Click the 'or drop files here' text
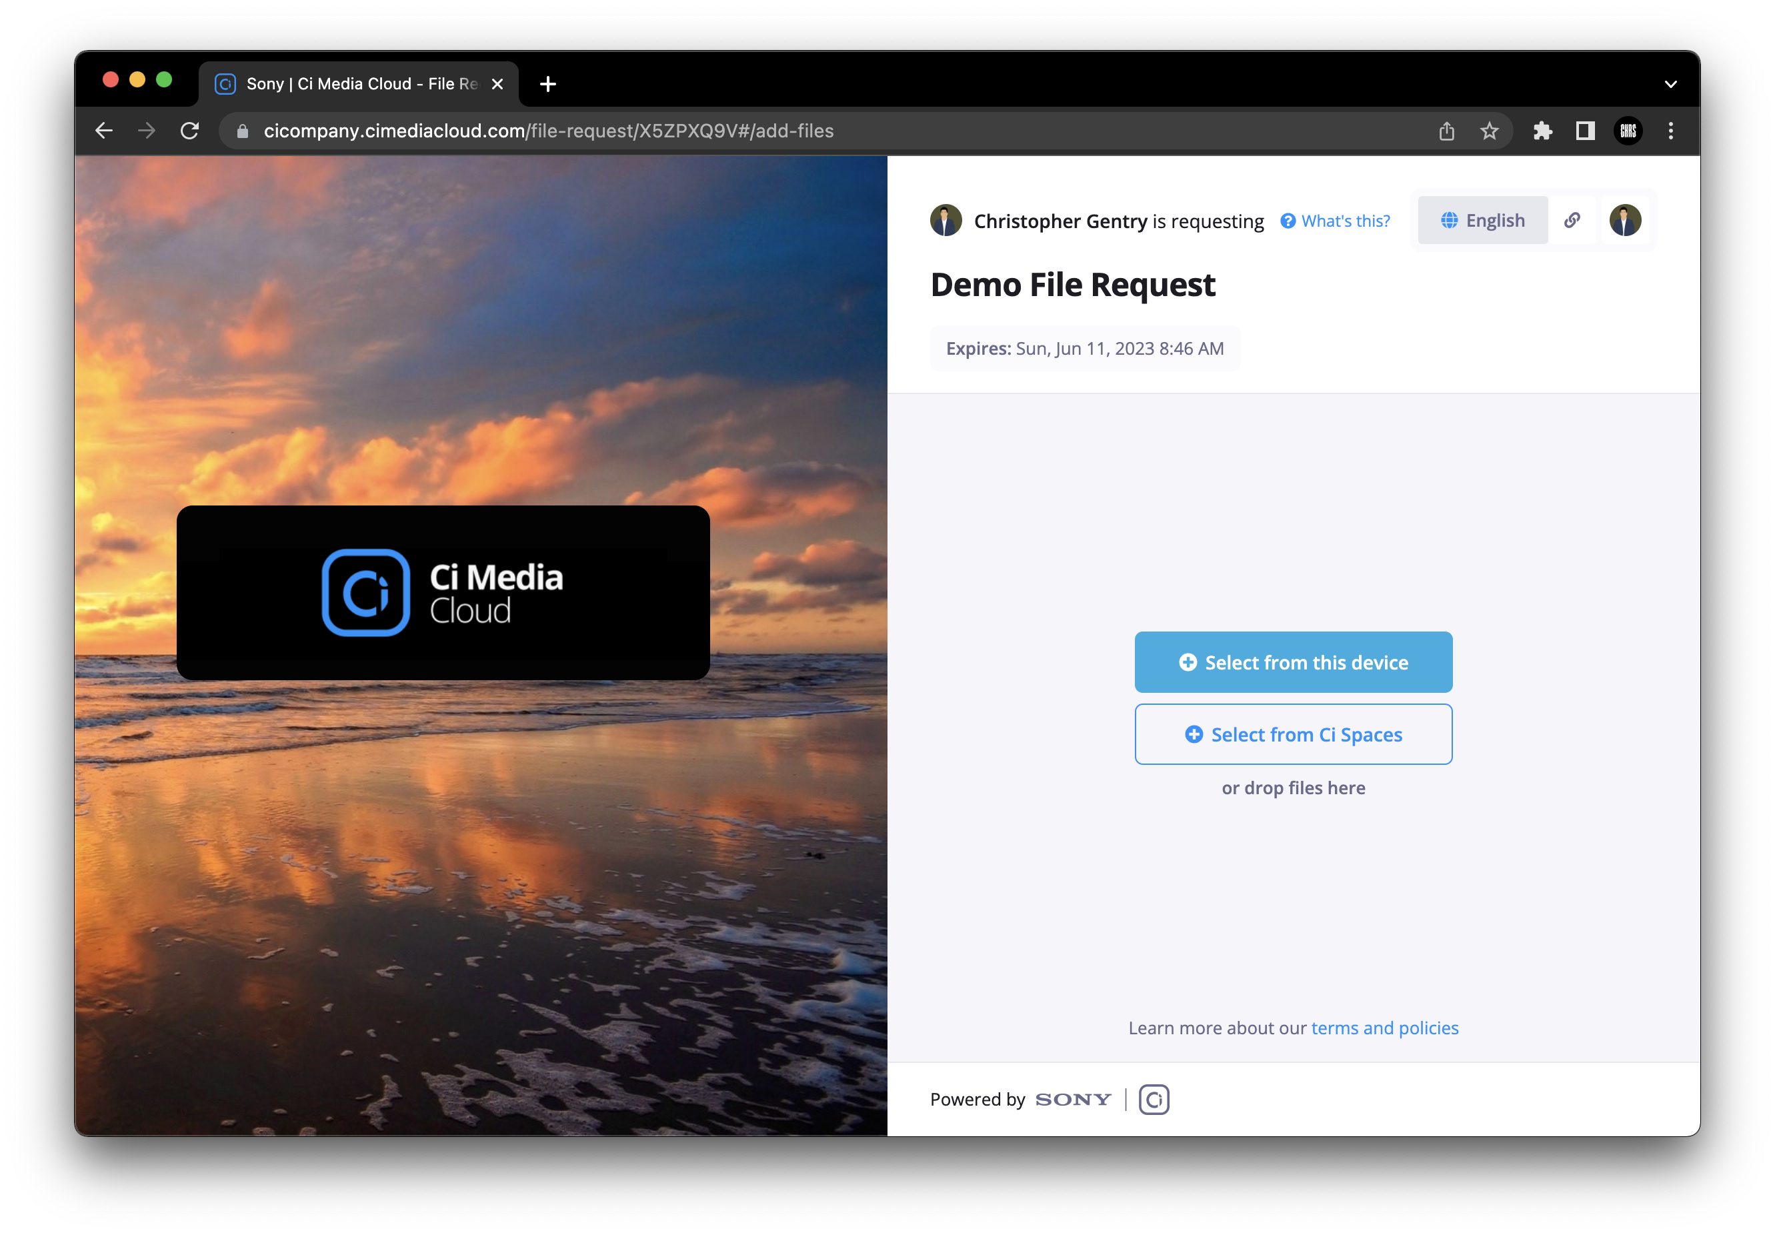The image size is (1775, 1235). pos(1294,788)
